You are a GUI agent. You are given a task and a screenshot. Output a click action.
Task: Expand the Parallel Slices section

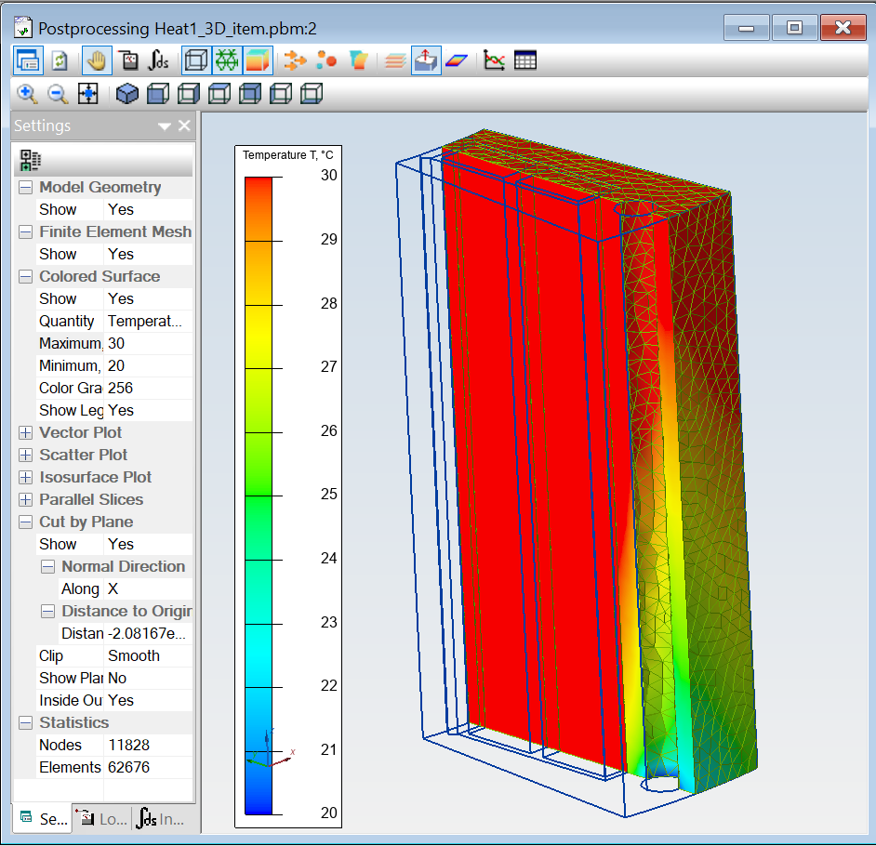26,500
